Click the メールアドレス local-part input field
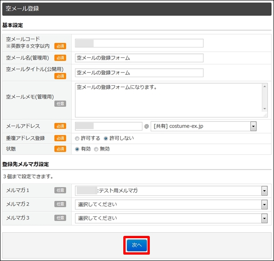The width and height of the screenshot is (274, 261). point(109,126)
